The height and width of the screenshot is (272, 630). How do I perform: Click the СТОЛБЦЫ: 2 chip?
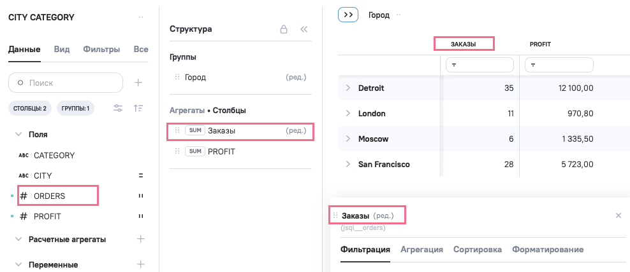pos(31,109)
